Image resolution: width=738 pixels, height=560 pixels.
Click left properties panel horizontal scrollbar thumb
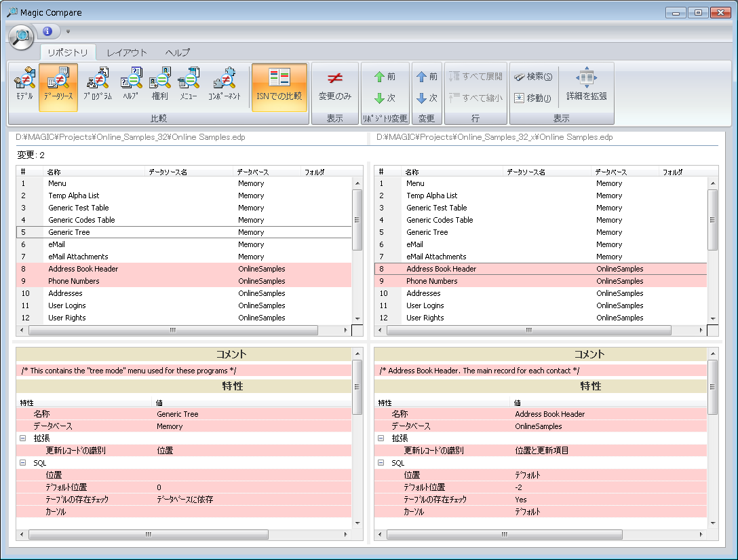[149, 535]
